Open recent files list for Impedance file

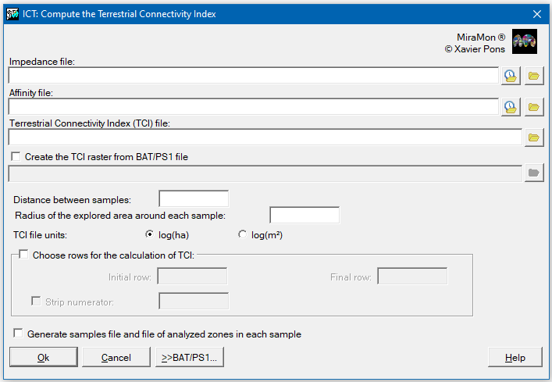[510, 76]
